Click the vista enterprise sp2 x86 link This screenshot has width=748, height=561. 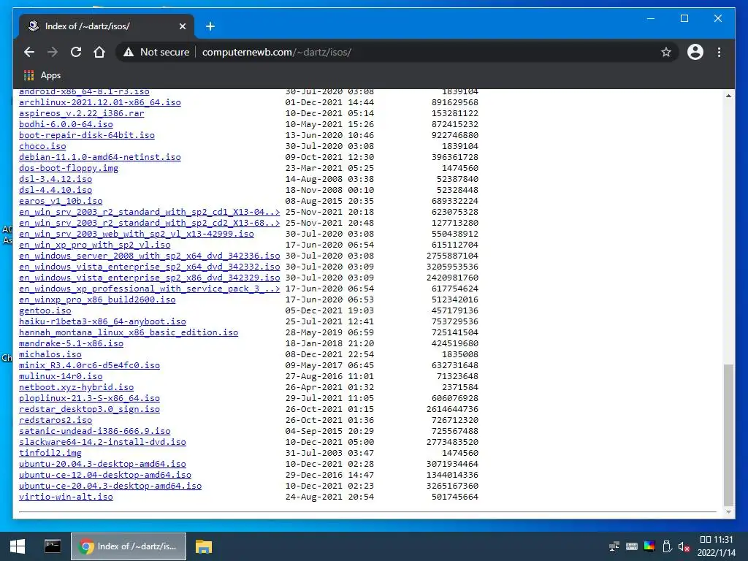149,278
